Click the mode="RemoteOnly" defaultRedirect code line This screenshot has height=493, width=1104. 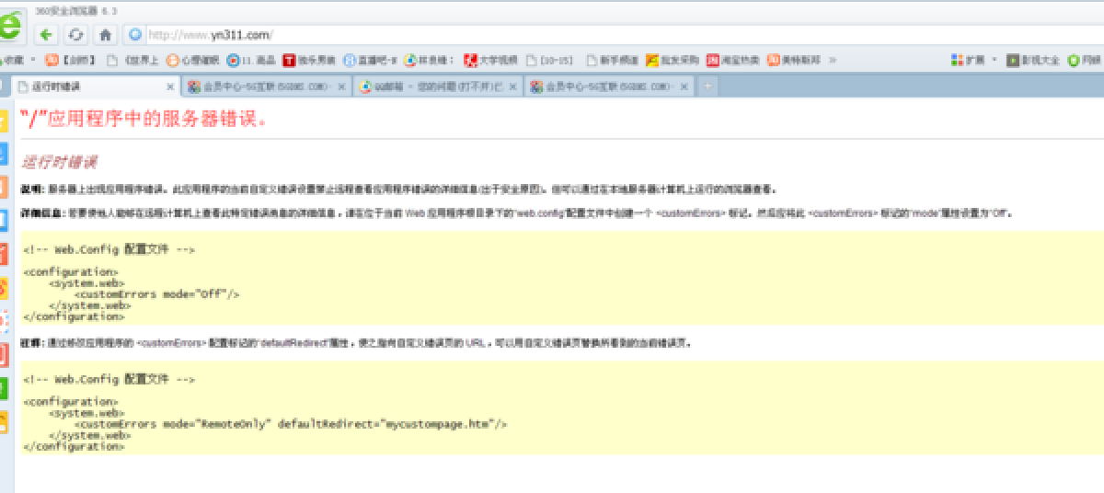tap(290, 424)
